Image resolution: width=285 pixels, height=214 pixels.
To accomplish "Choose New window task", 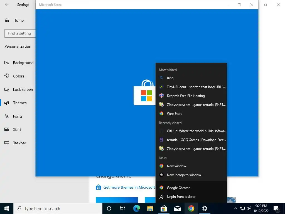I will [191, 166].
